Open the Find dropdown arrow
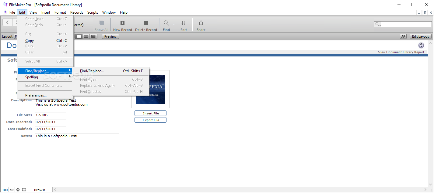The height and width of the screenshot is (193, 434). point(174,24)
